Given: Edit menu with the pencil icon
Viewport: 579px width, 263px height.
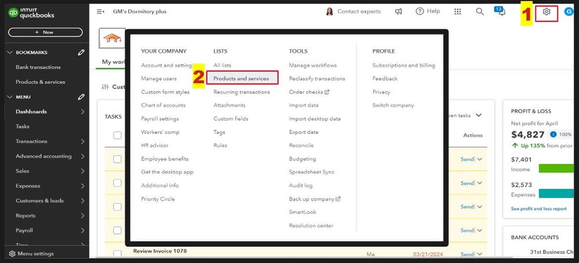Looking at the screenshot, I should point(81,97).
